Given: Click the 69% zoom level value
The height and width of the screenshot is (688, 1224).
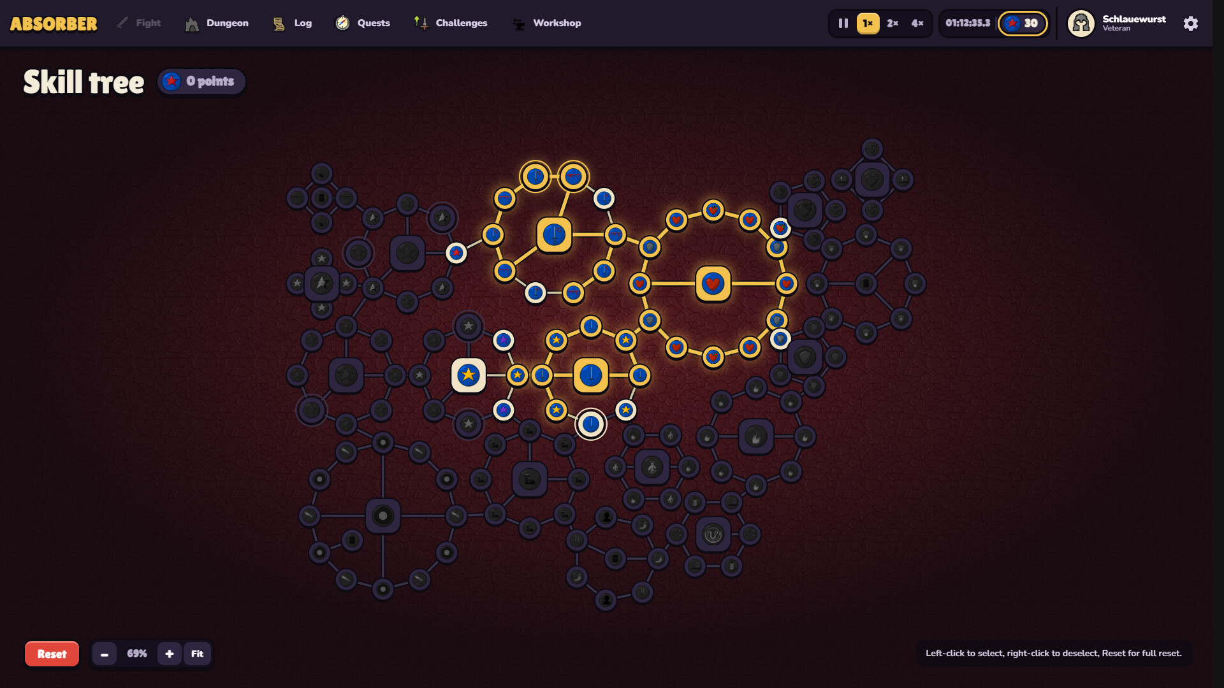Looking at the screenshot, I should coord(137,654).
